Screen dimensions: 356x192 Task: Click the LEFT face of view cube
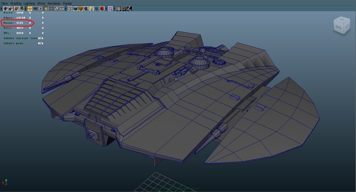coord(347,27)
